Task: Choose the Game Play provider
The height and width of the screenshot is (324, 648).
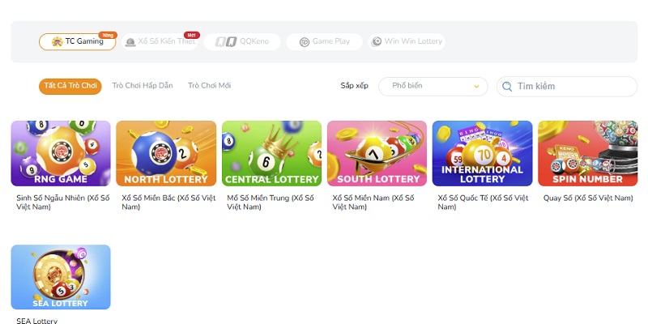Action: [x=325, y=42]
